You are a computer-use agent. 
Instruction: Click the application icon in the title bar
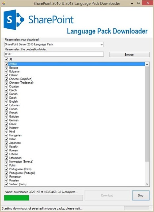click(x=3, y=3)
